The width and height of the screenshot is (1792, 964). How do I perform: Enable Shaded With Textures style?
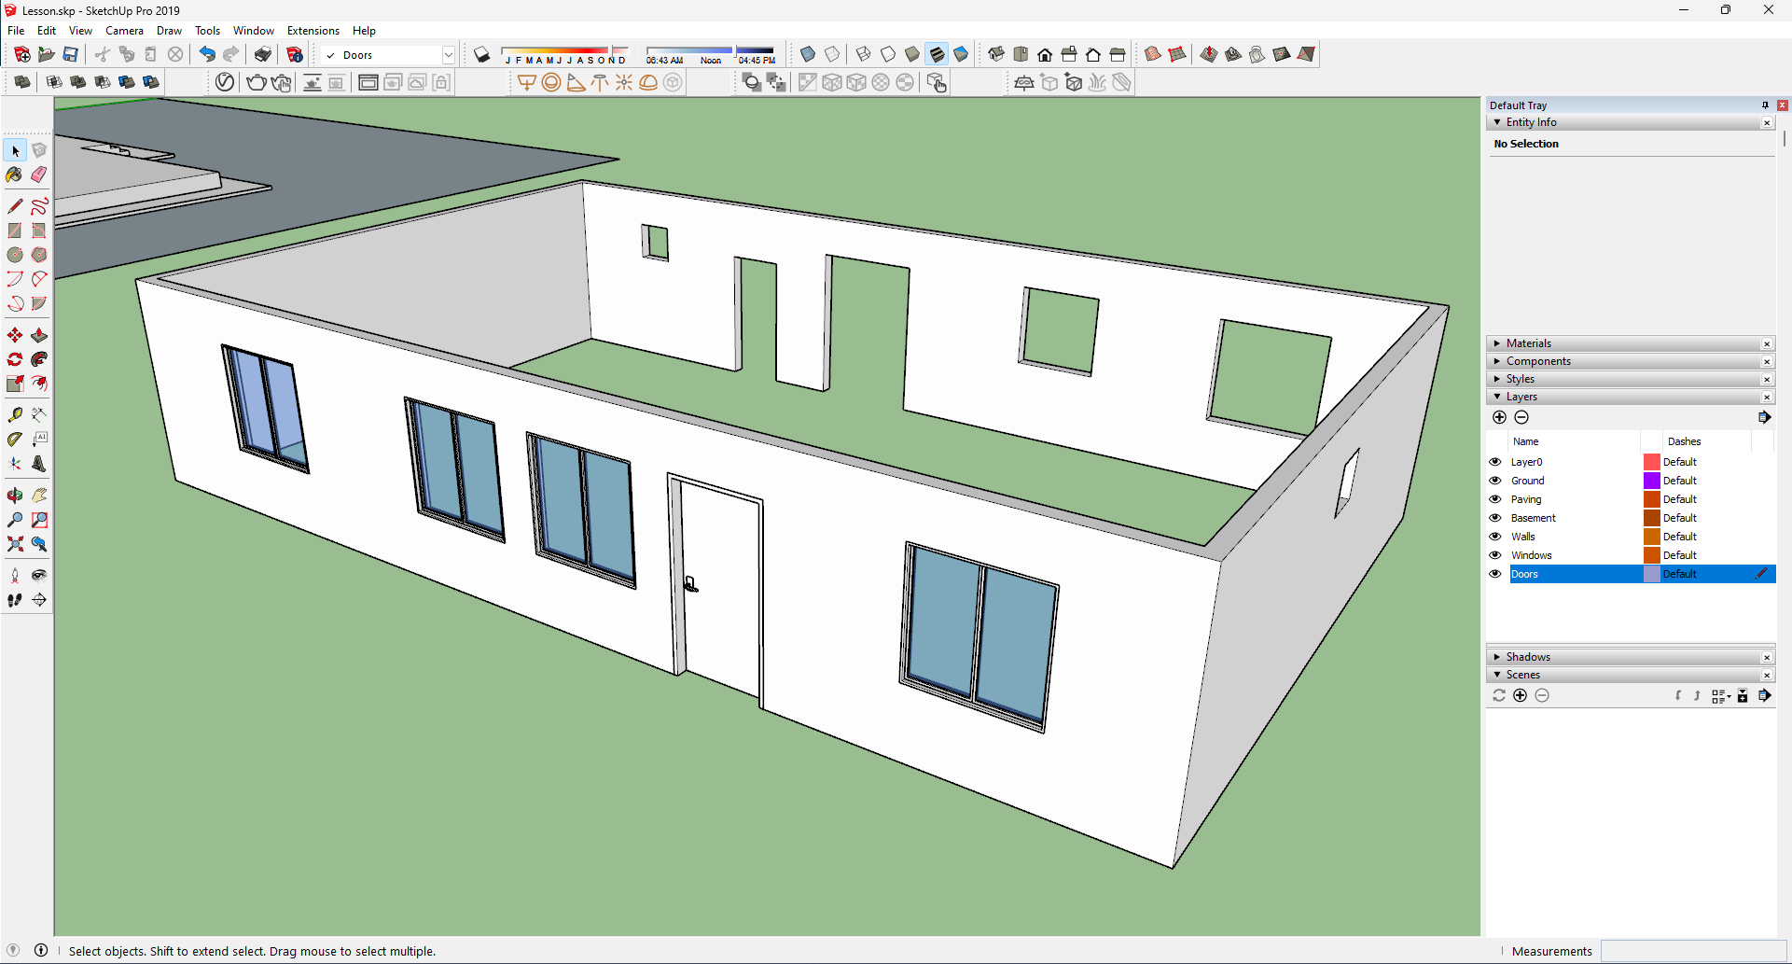[x=937, y=54]
